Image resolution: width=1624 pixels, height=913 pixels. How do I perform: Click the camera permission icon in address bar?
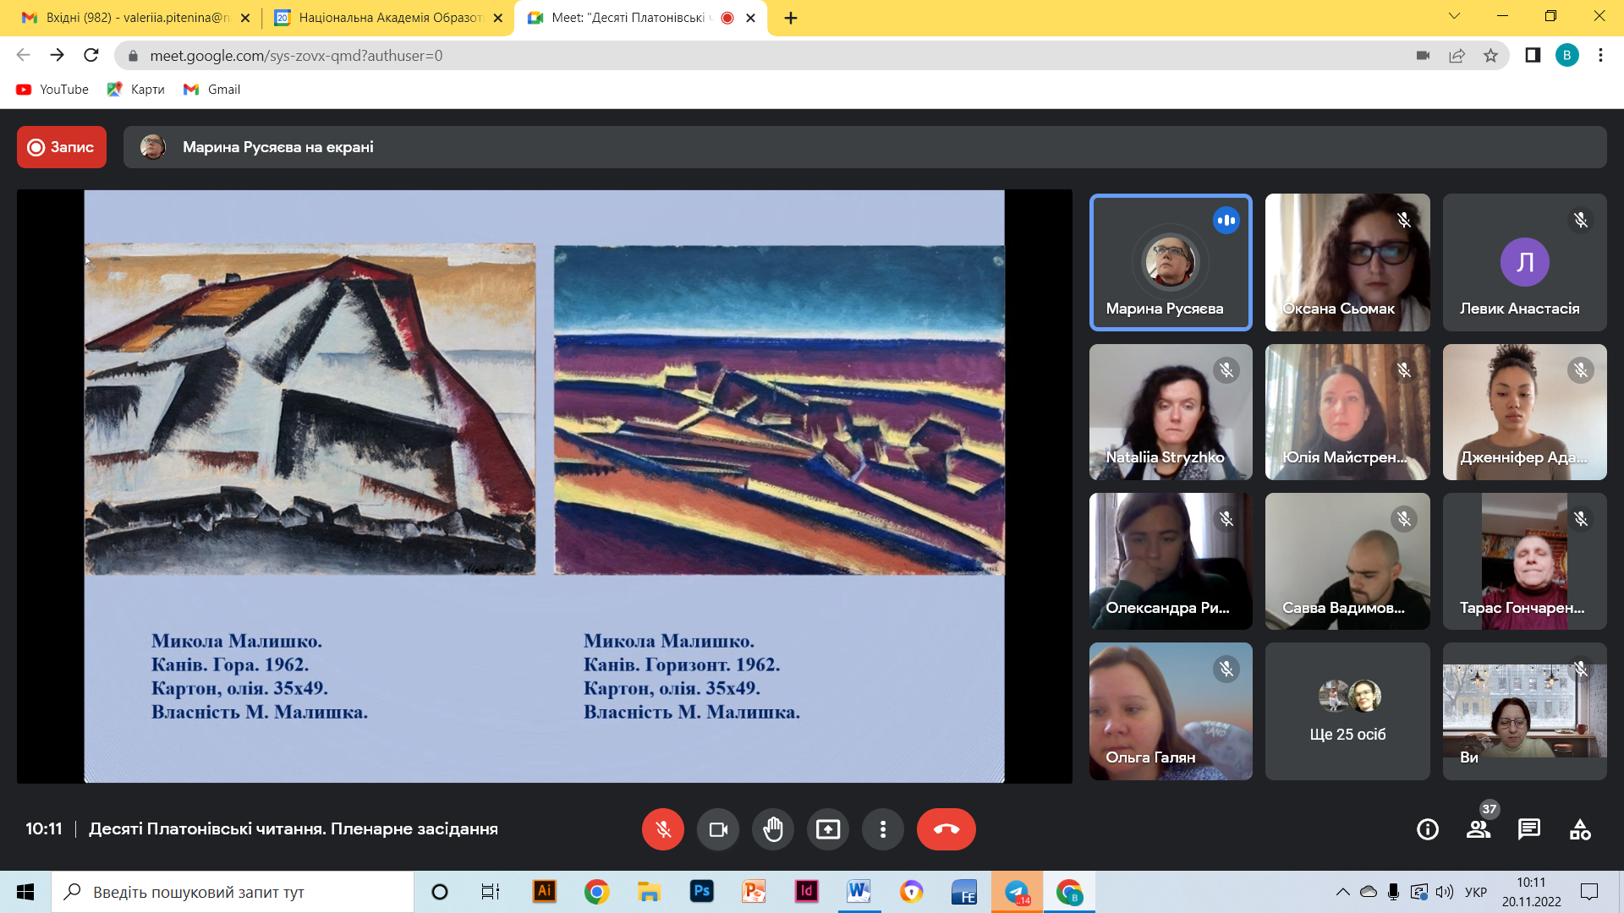click(1423, 56)
